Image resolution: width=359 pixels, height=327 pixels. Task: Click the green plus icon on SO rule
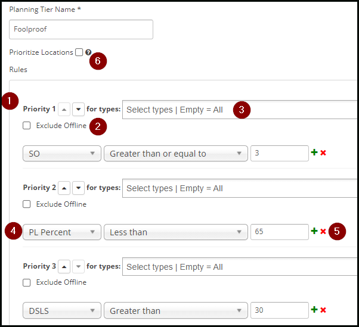pyautogui.click(x=314, y=152)
